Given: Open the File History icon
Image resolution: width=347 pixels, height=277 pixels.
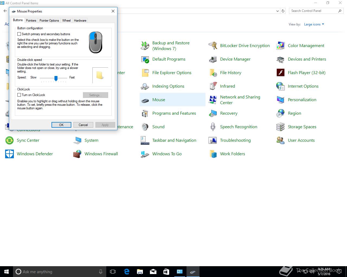Looking at the screenshot, I should [x=213, y=73].
